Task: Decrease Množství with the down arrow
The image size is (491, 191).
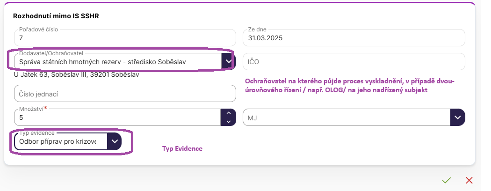Action: point(228,121)
